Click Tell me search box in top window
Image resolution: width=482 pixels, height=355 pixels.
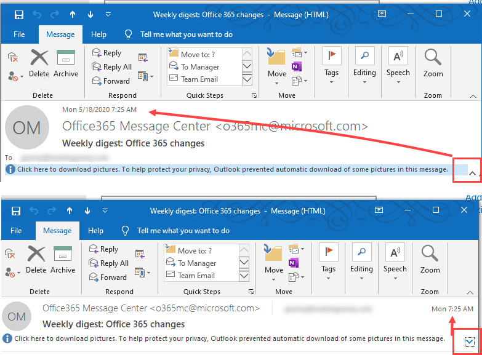(x=187, y=34)
